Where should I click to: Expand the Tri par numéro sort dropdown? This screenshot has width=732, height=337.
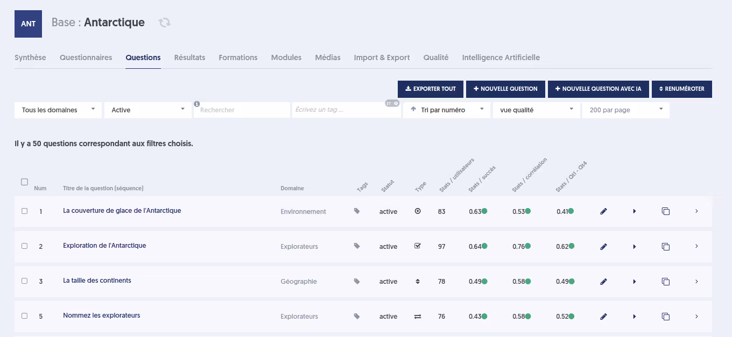447,110
